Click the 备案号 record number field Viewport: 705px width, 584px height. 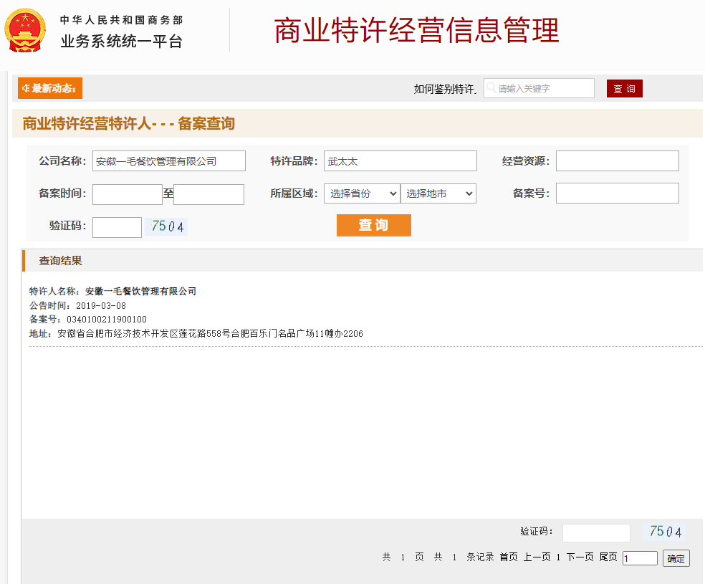coord(617,193)
